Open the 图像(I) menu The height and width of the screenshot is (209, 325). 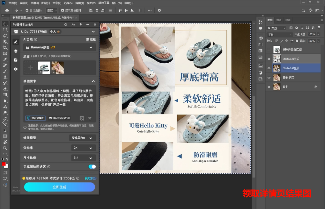[35, 3]
